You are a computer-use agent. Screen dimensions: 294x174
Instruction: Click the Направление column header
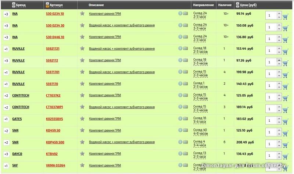click(203, 5)
